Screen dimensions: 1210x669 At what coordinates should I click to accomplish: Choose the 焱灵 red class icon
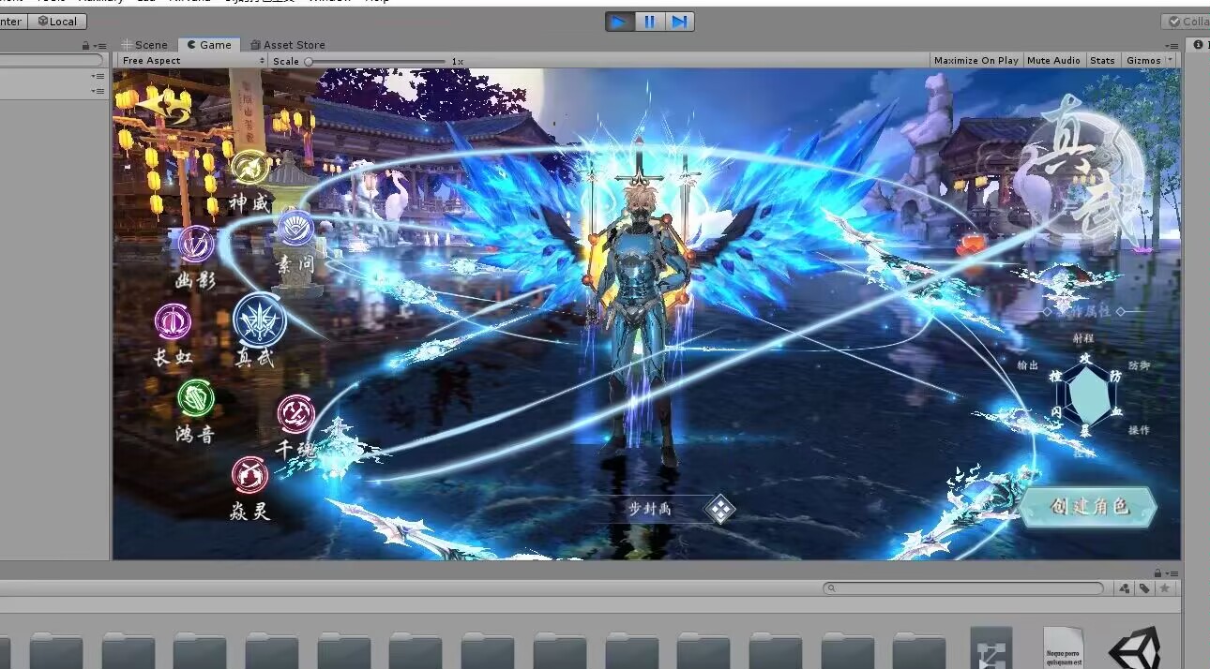tap(250, 476)
